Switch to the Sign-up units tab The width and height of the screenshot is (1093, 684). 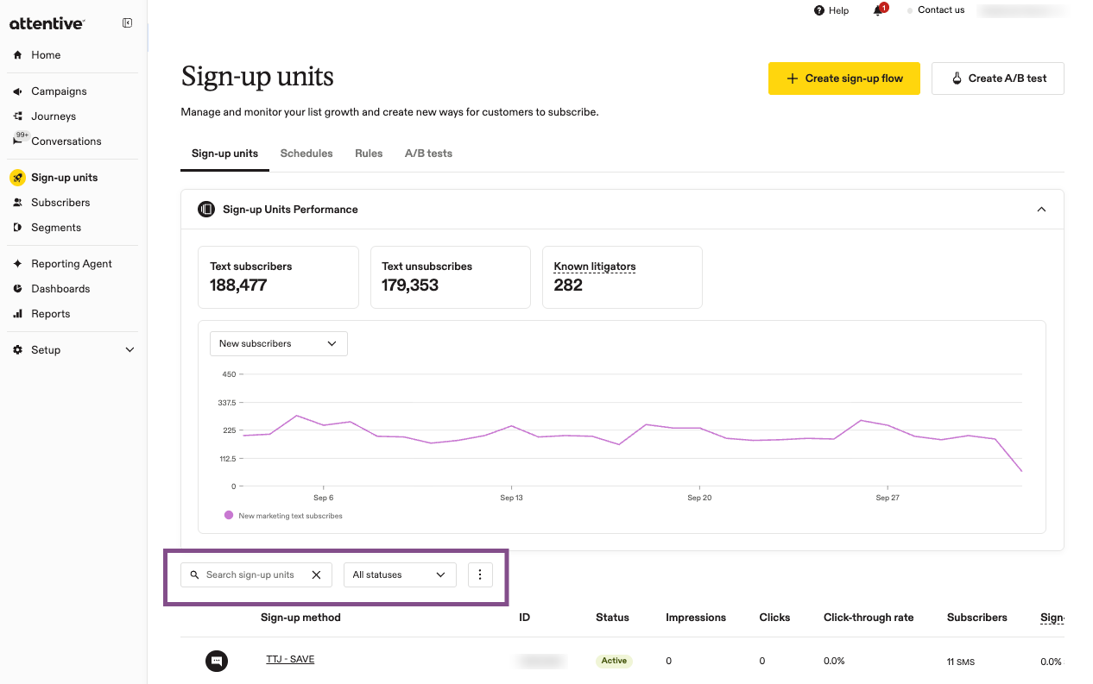(x=224, y=154)
